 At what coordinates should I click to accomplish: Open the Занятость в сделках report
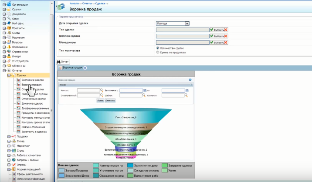pyautogui.click(x=34, y=132)
